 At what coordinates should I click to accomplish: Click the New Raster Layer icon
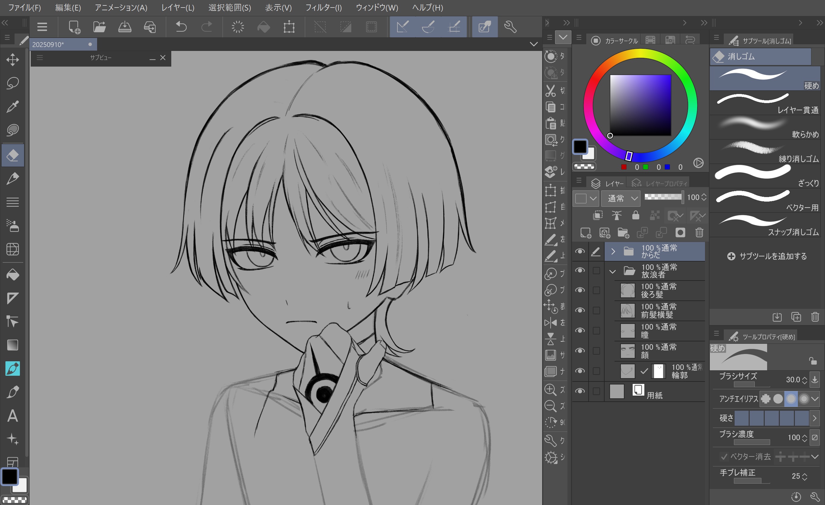(x=585, y=233)
